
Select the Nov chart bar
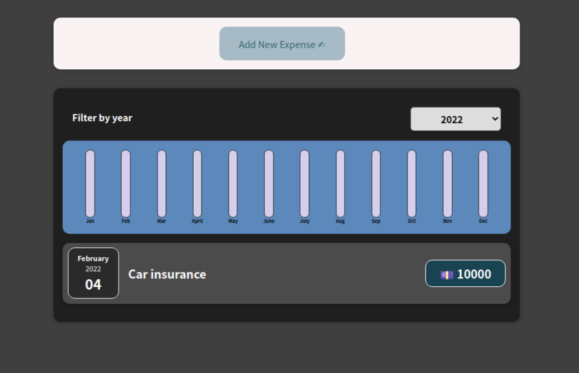pos(448,183)
